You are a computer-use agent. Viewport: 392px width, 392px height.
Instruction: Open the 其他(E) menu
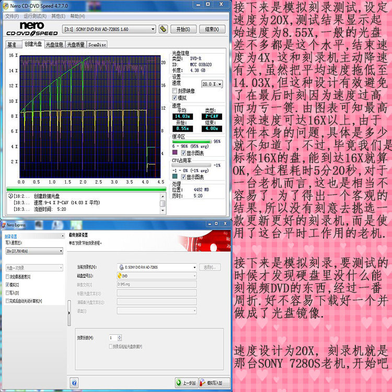(58, 16)
